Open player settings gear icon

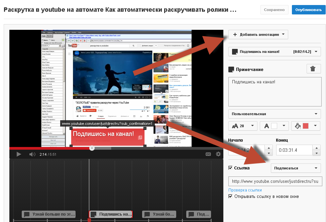point(218,154)
